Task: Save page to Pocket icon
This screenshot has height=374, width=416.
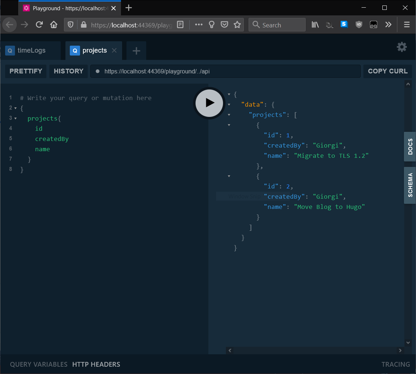Action: point(224,25)
